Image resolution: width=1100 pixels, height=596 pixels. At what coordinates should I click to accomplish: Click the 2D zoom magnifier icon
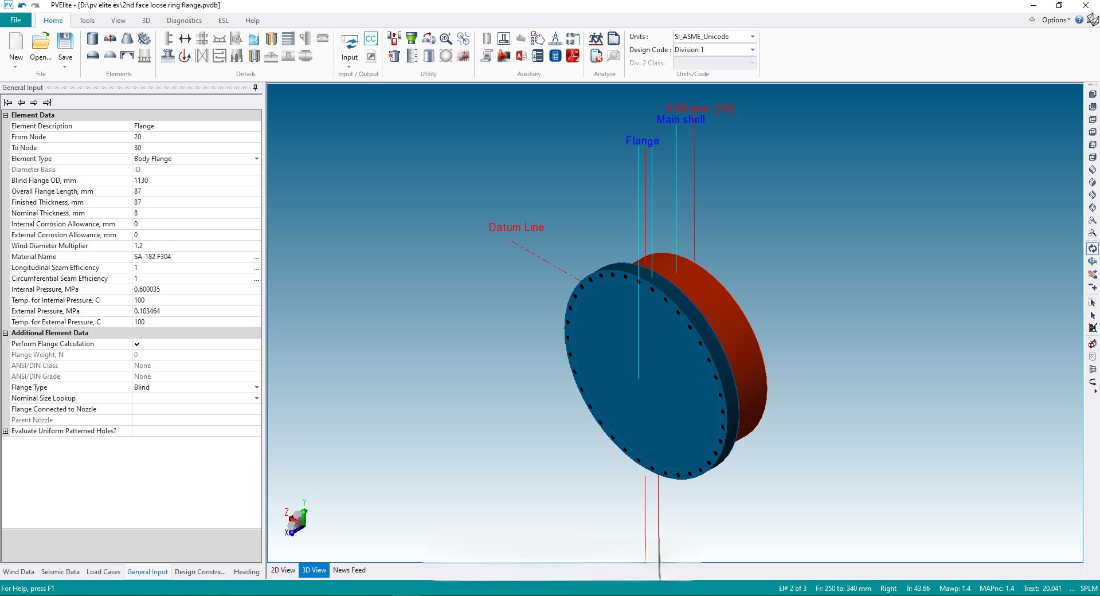tap(446, 38)
